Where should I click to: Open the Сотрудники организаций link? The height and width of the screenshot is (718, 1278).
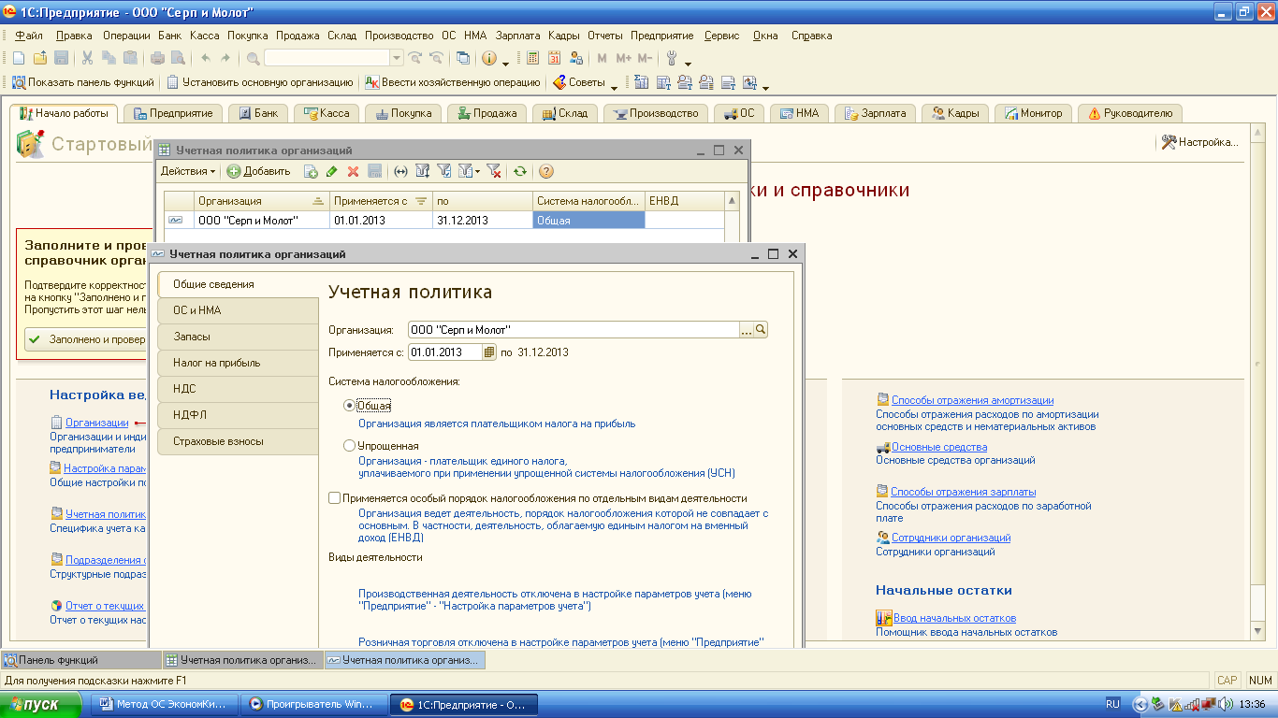(951, 538)
